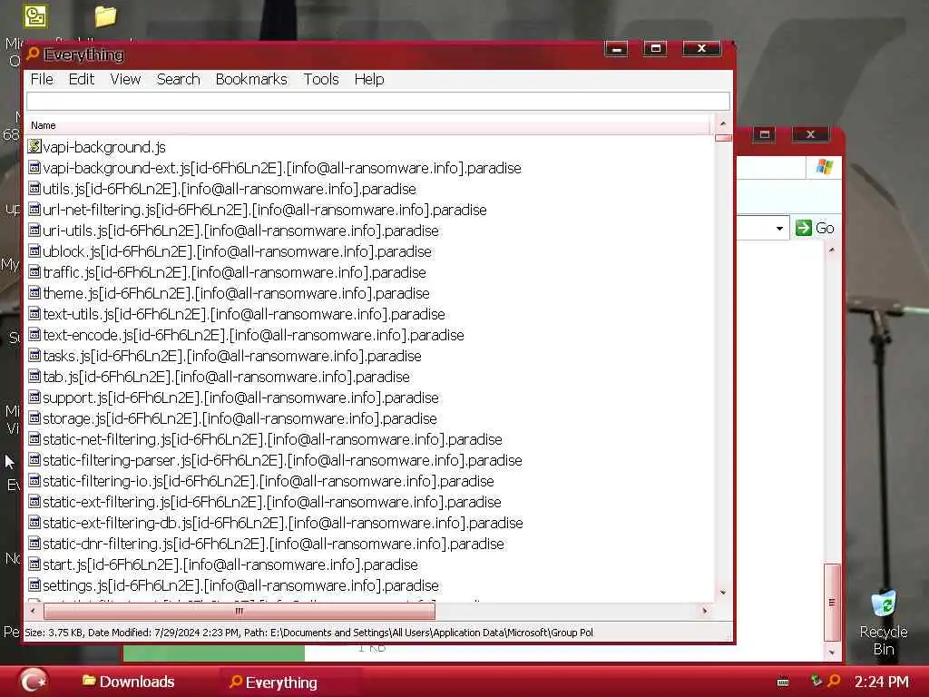Image resolution: width=929 pixels, height=697 pixels.
Task: Select the utils.js encrypted file name
Action: pyautogui.click(x=230, y=189)
